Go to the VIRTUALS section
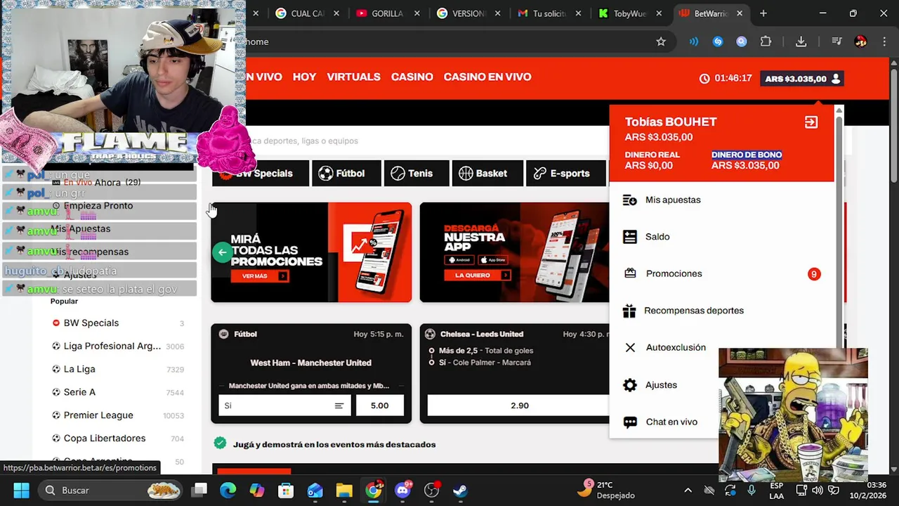Viewport: 899px width, 506px height. [353, 77]
